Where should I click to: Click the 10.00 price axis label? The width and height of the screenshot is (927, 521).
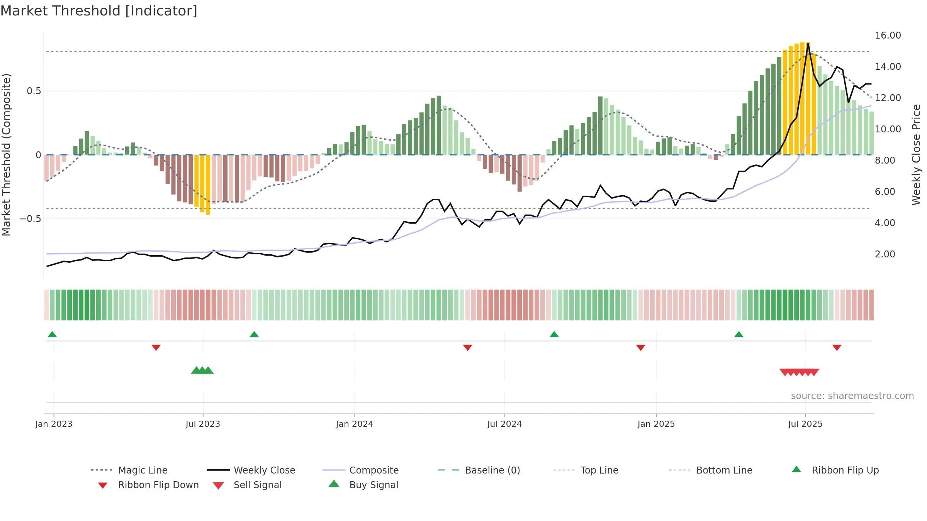pyautogui.click(x=888, y=129)
